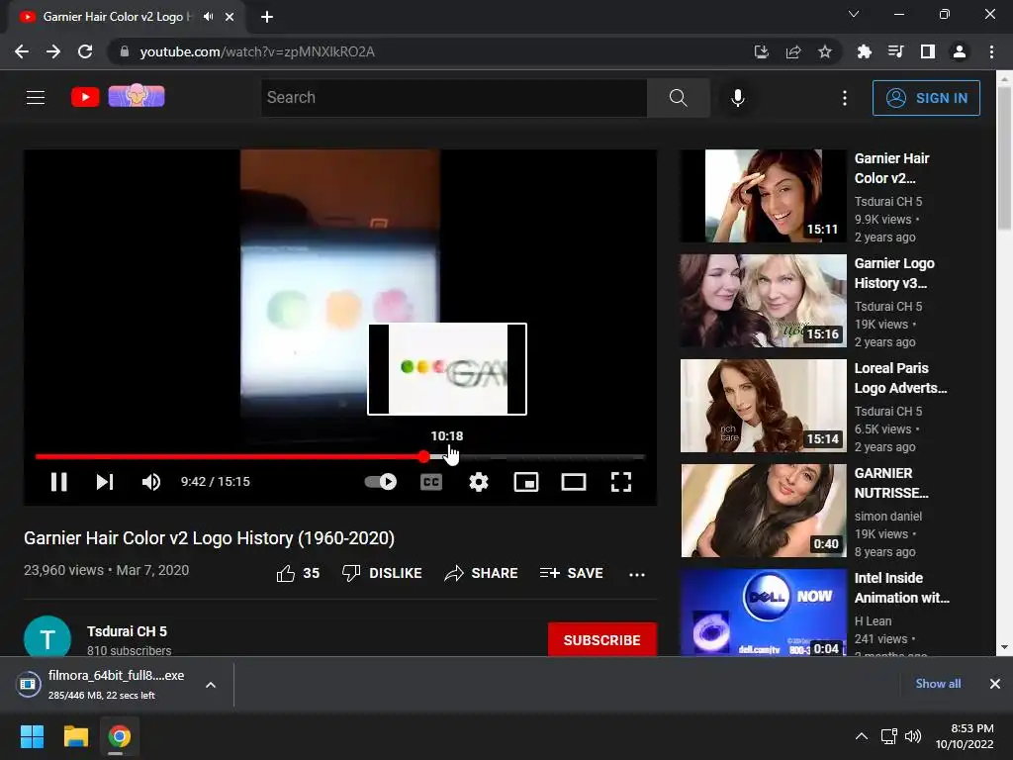1013x760 pixels.
Task: Save the video to a playlist
Action: (x=571, y=573)
